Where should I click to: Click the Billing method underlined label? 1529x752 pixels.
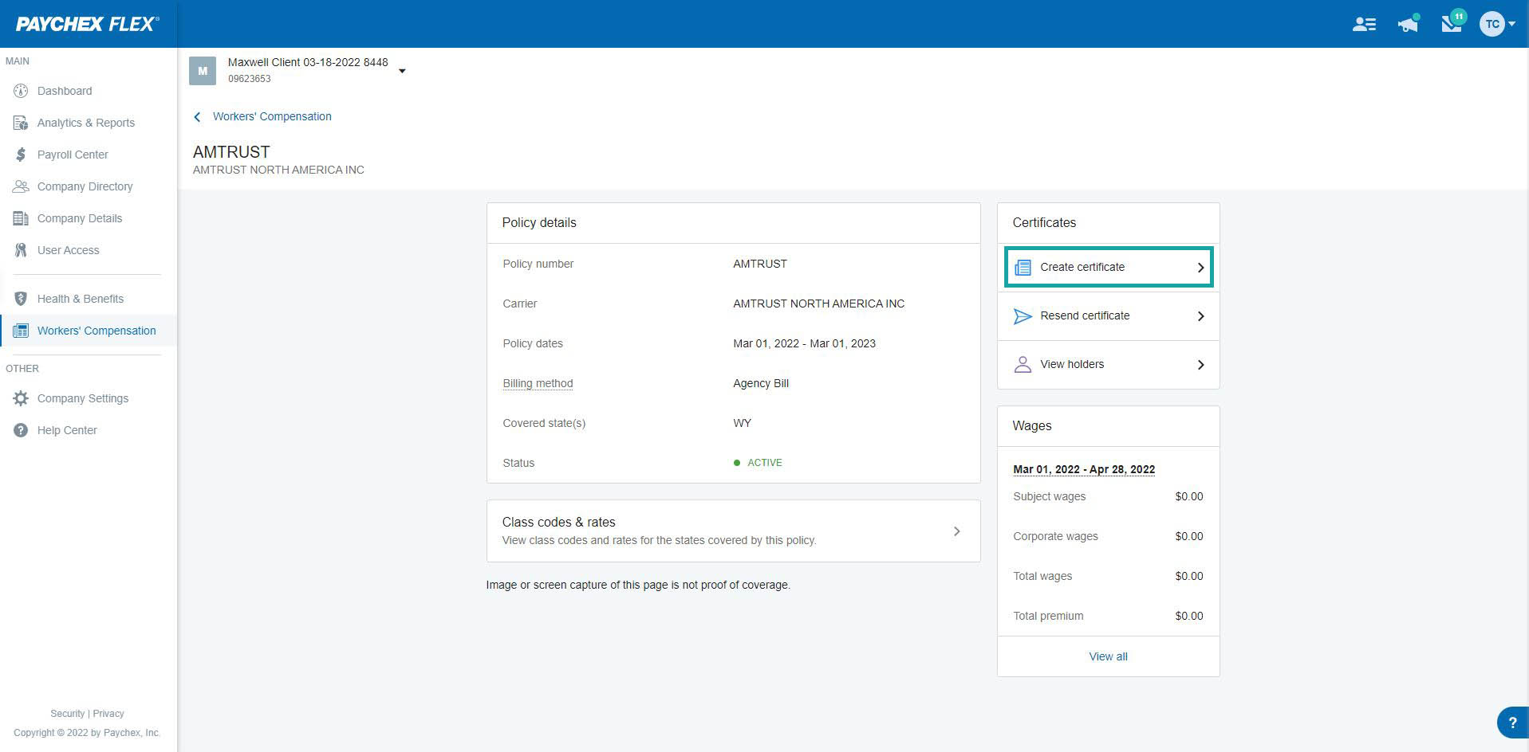[x=538, y=383]
